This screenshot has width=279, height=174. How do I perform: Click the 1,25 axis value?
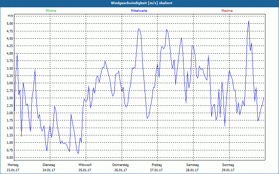pyautogui.click(x=10, y=135)
